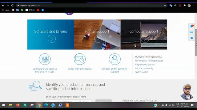Click the browser back arrow
The image size is (197, 110).
coord(3,5)
